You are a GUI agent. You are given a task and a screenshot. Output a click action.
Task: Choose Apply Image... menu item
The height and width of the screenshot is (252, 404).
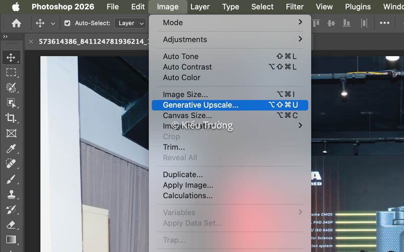tap(230, 185)
